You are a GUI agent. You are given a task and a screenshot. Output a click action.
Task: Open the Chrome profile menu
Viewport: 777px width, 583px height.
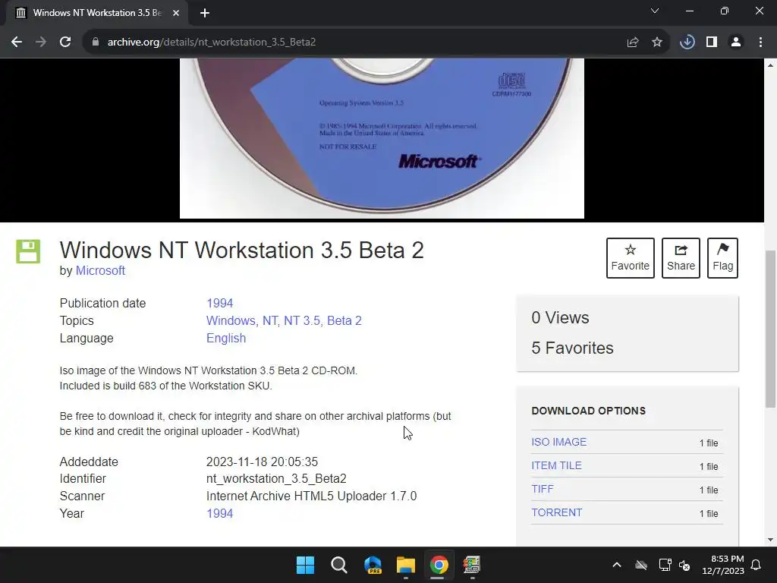736,43
